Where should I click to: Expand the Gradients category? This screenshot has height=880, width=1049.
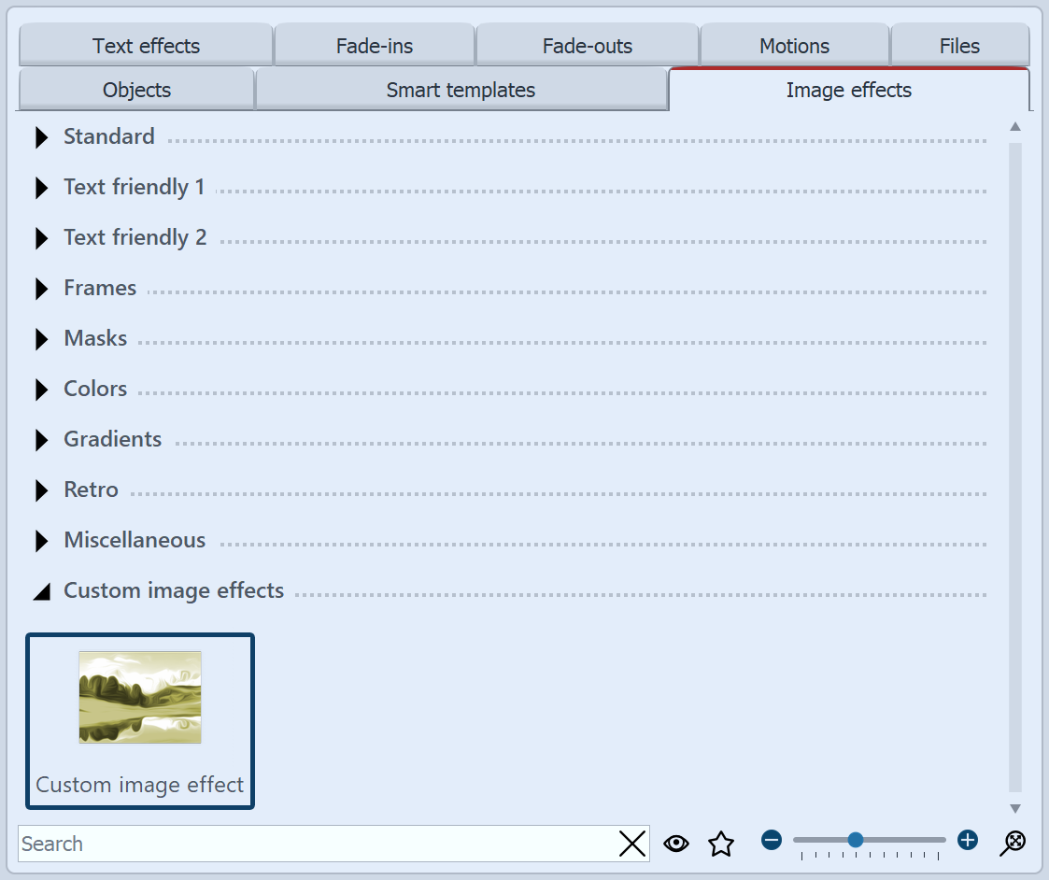coord(41,439)
